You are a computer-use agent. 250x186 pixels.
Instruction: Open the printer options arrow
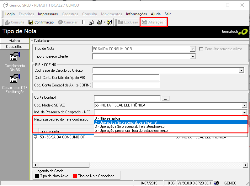coord(104,22)
